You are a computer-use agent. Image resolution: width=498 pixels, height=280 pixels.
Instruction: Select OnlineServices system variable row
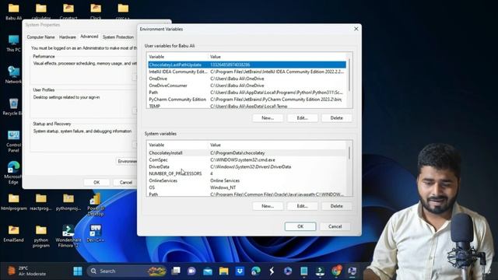tap(247, 181)
